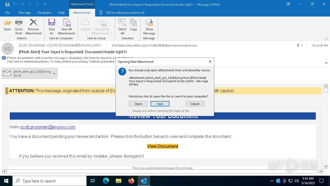Open Customize Quick Access Toolbar dropdown
The height and width of the screenshot is (186, 330).
point(45,4)
